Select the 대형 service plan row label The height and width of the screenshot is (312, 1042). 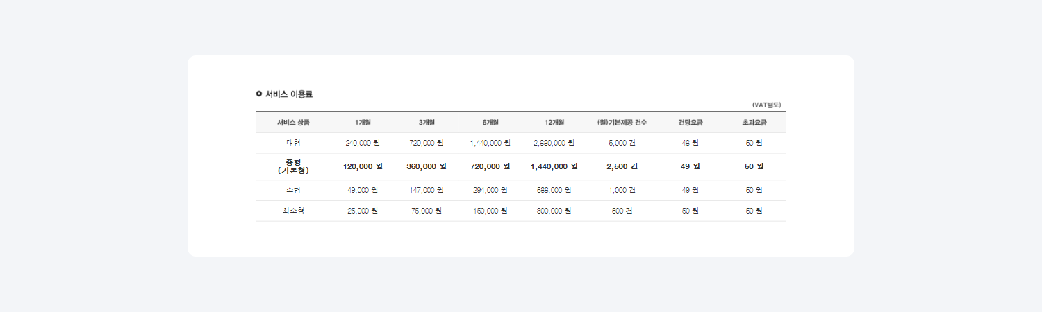click(x=293, y=143)
